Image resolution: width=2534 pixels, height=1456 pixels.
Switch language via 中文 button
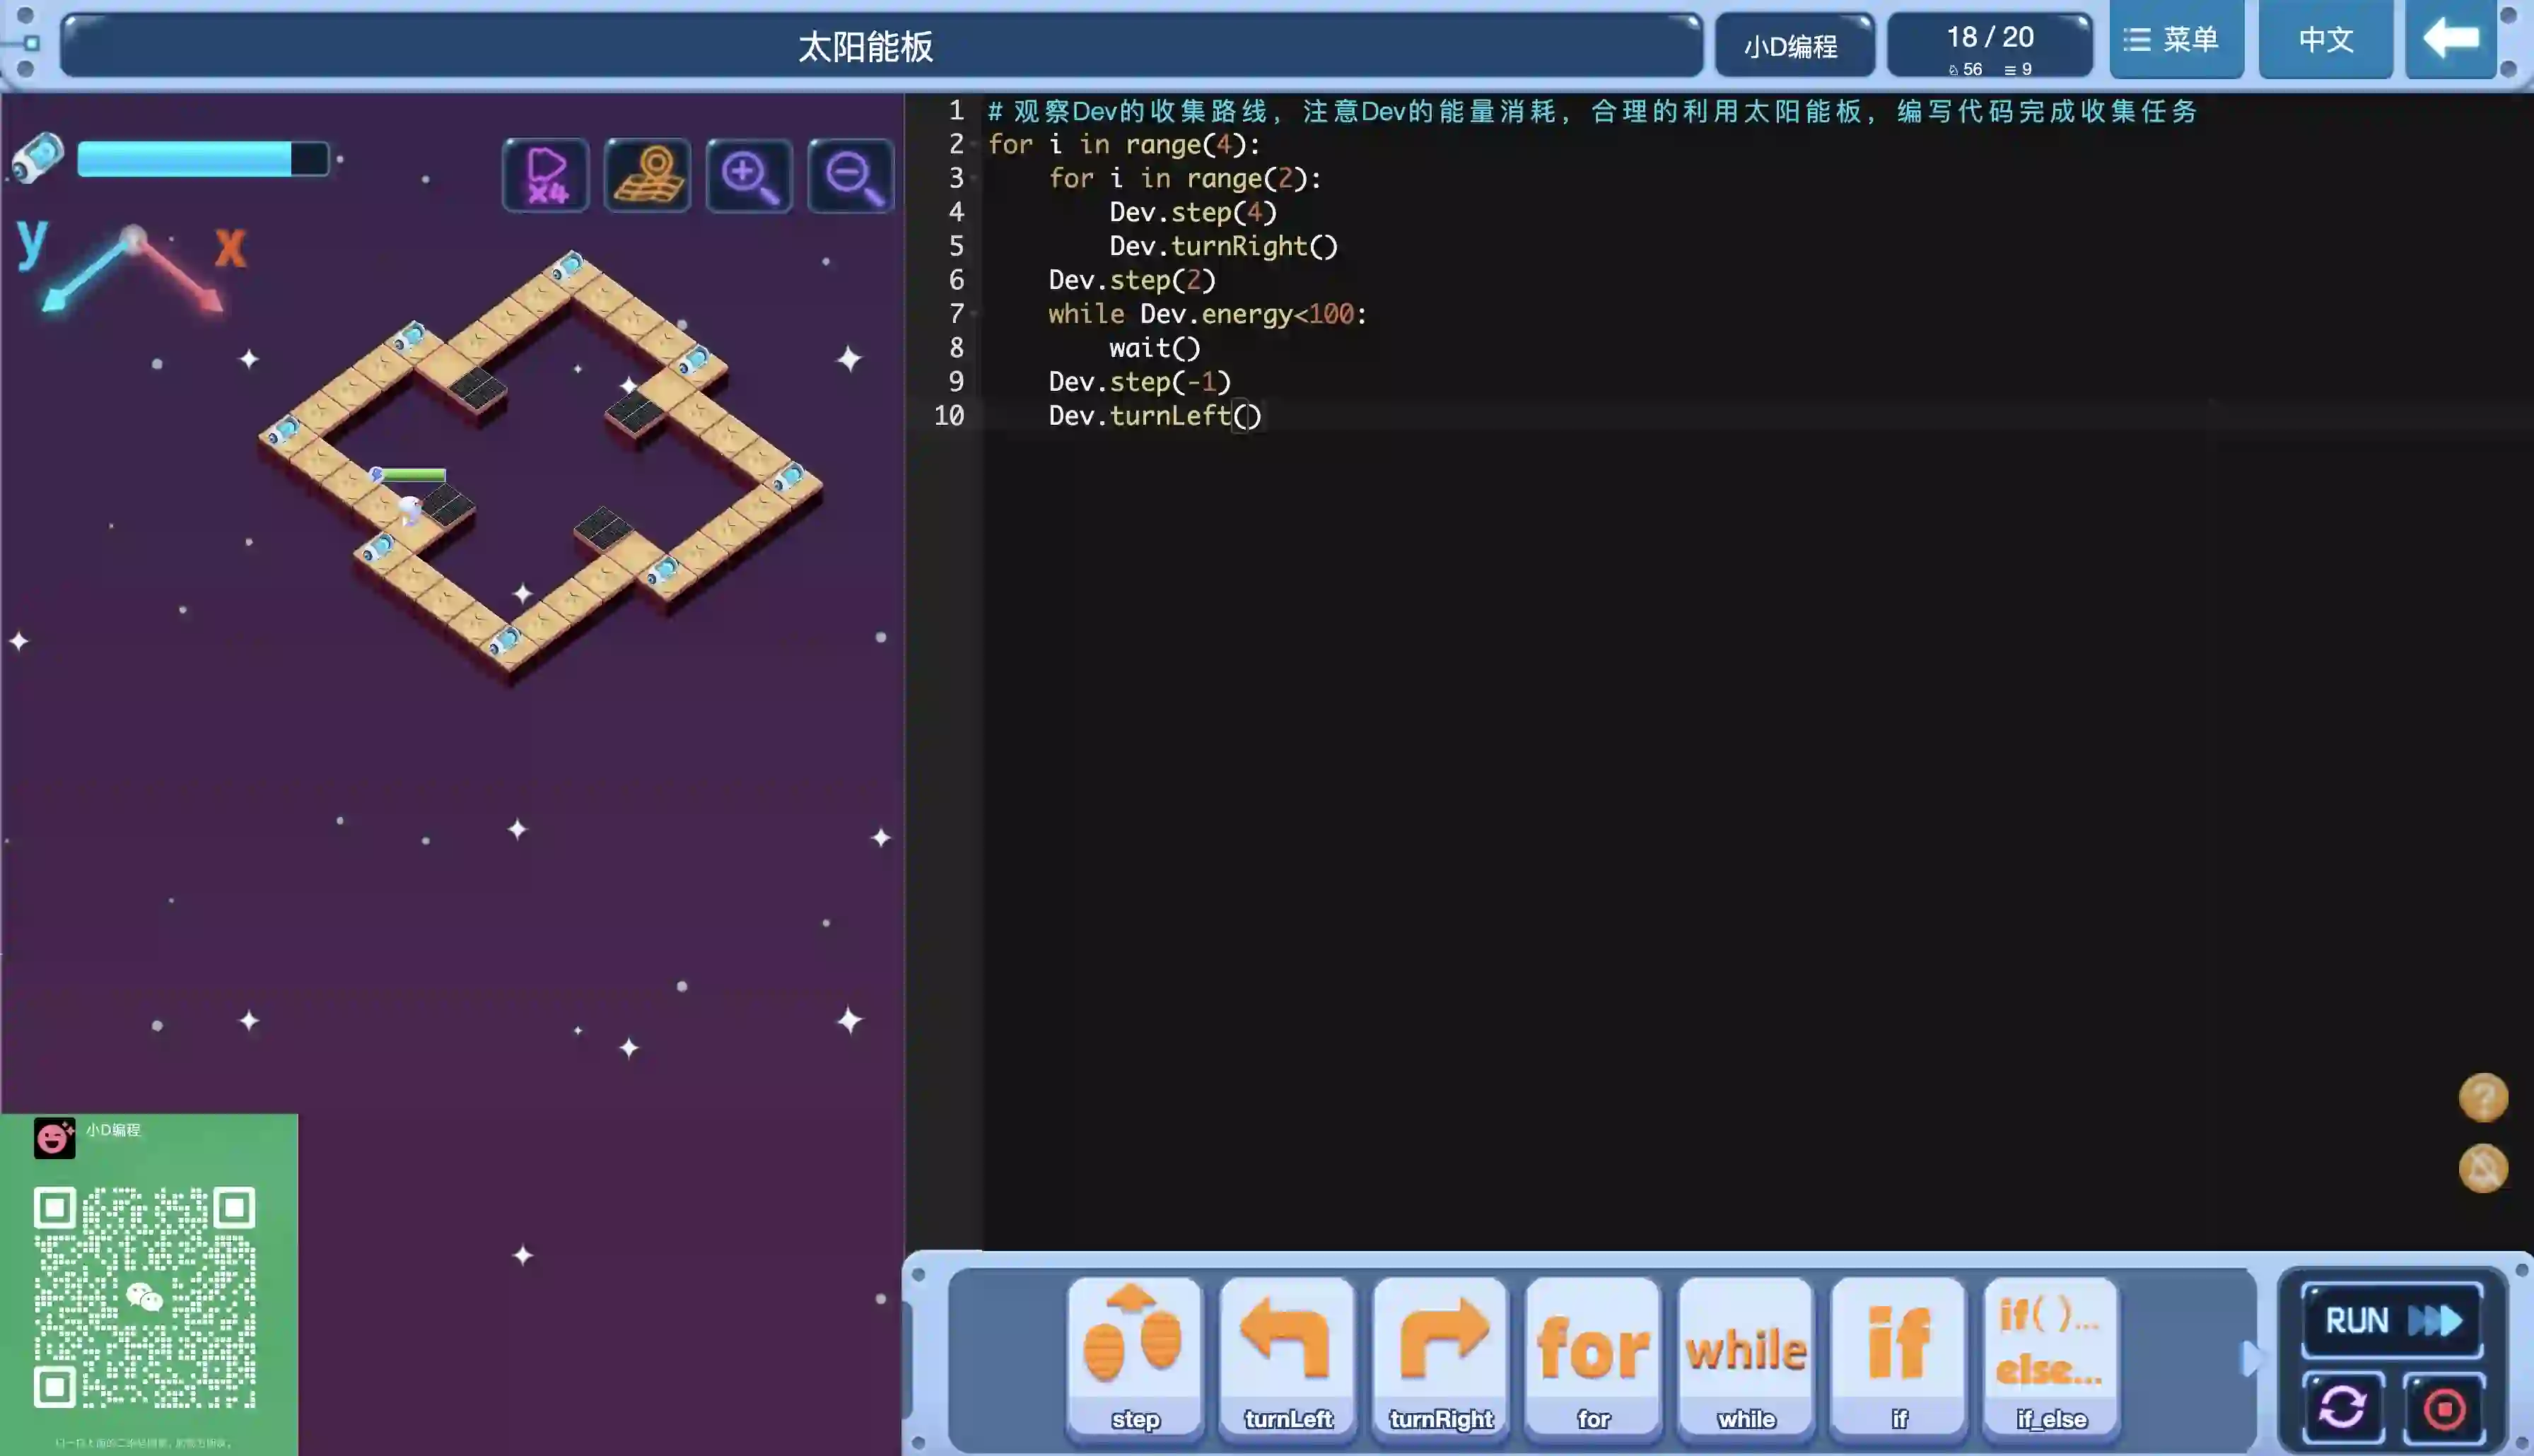click(x=2325, y=40)
